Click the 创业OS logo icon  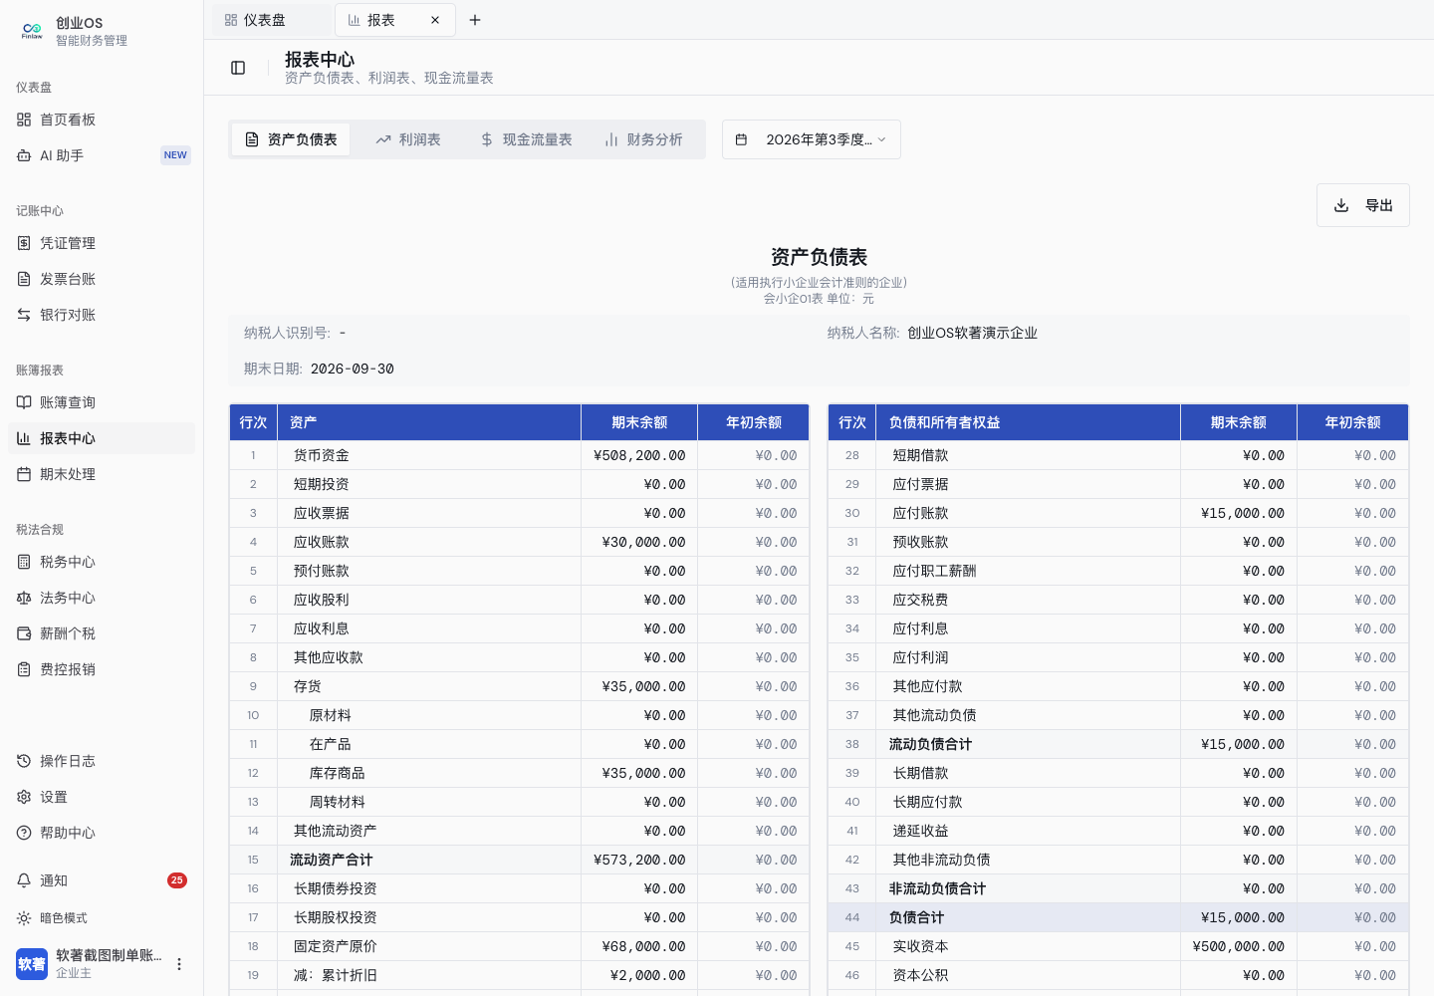point(32,31)
